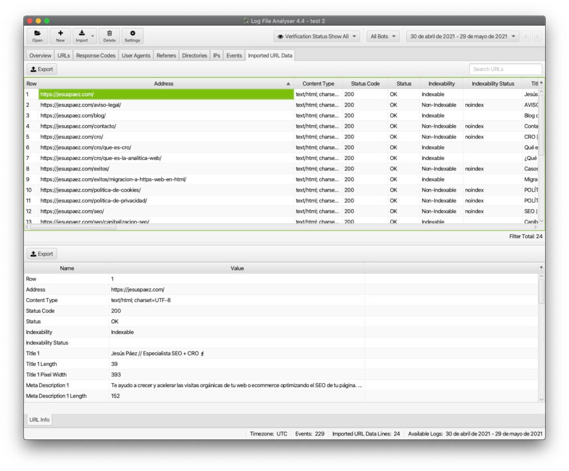
Task: Click the Filter Total: 24 label
Action: [526, 236]
